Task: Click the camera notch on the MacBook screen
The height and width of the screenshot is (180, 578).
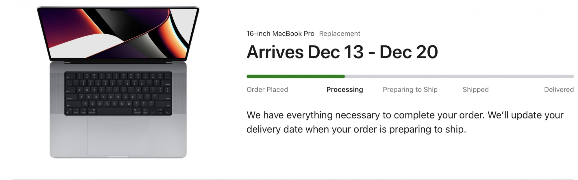Action: (x=118, y=10)
